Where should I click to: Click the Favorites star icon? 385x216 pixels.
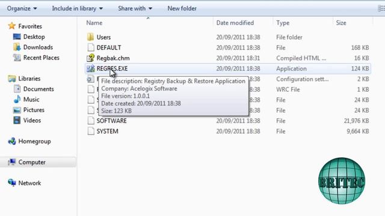pyautogui.click(x=11, y=26)
